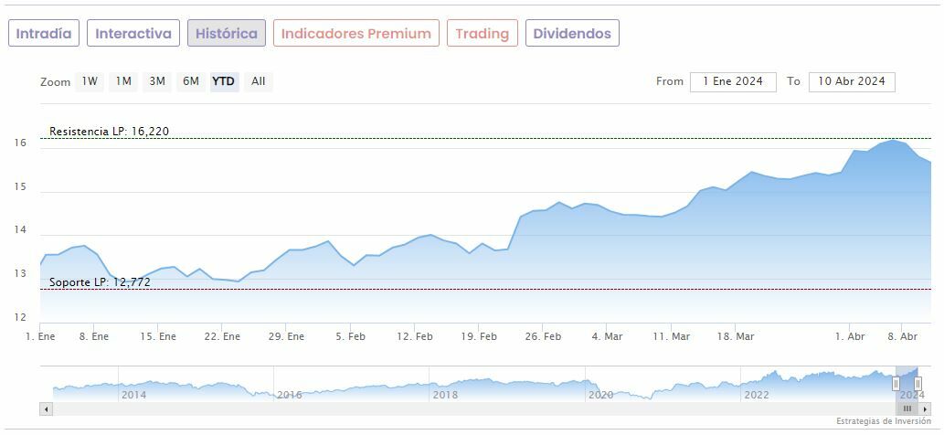This screenshot has height=435, width=944.
Task: Switch zoom to 6M
Action: point(190,81)
